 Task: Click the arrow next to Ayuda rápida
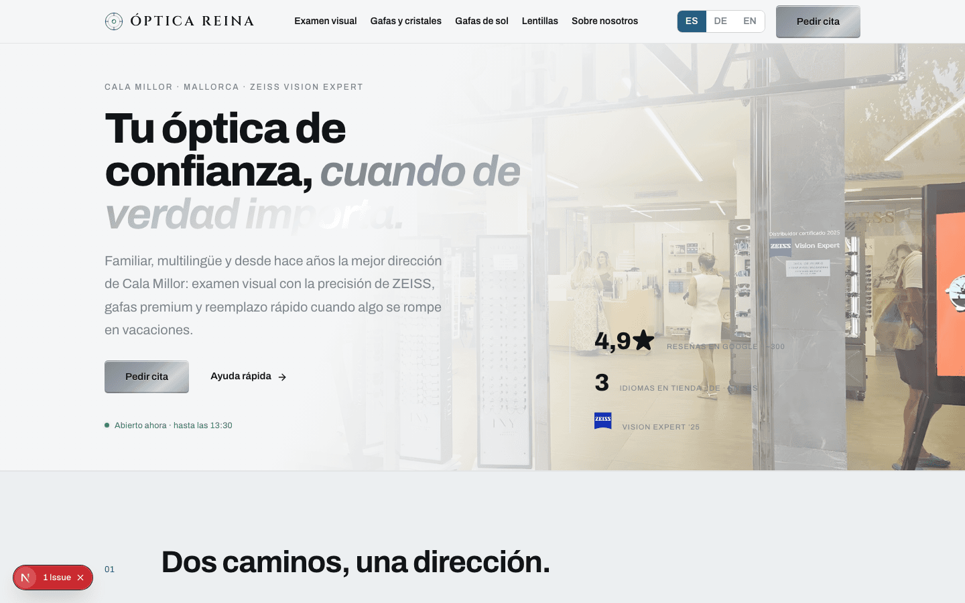282,377
